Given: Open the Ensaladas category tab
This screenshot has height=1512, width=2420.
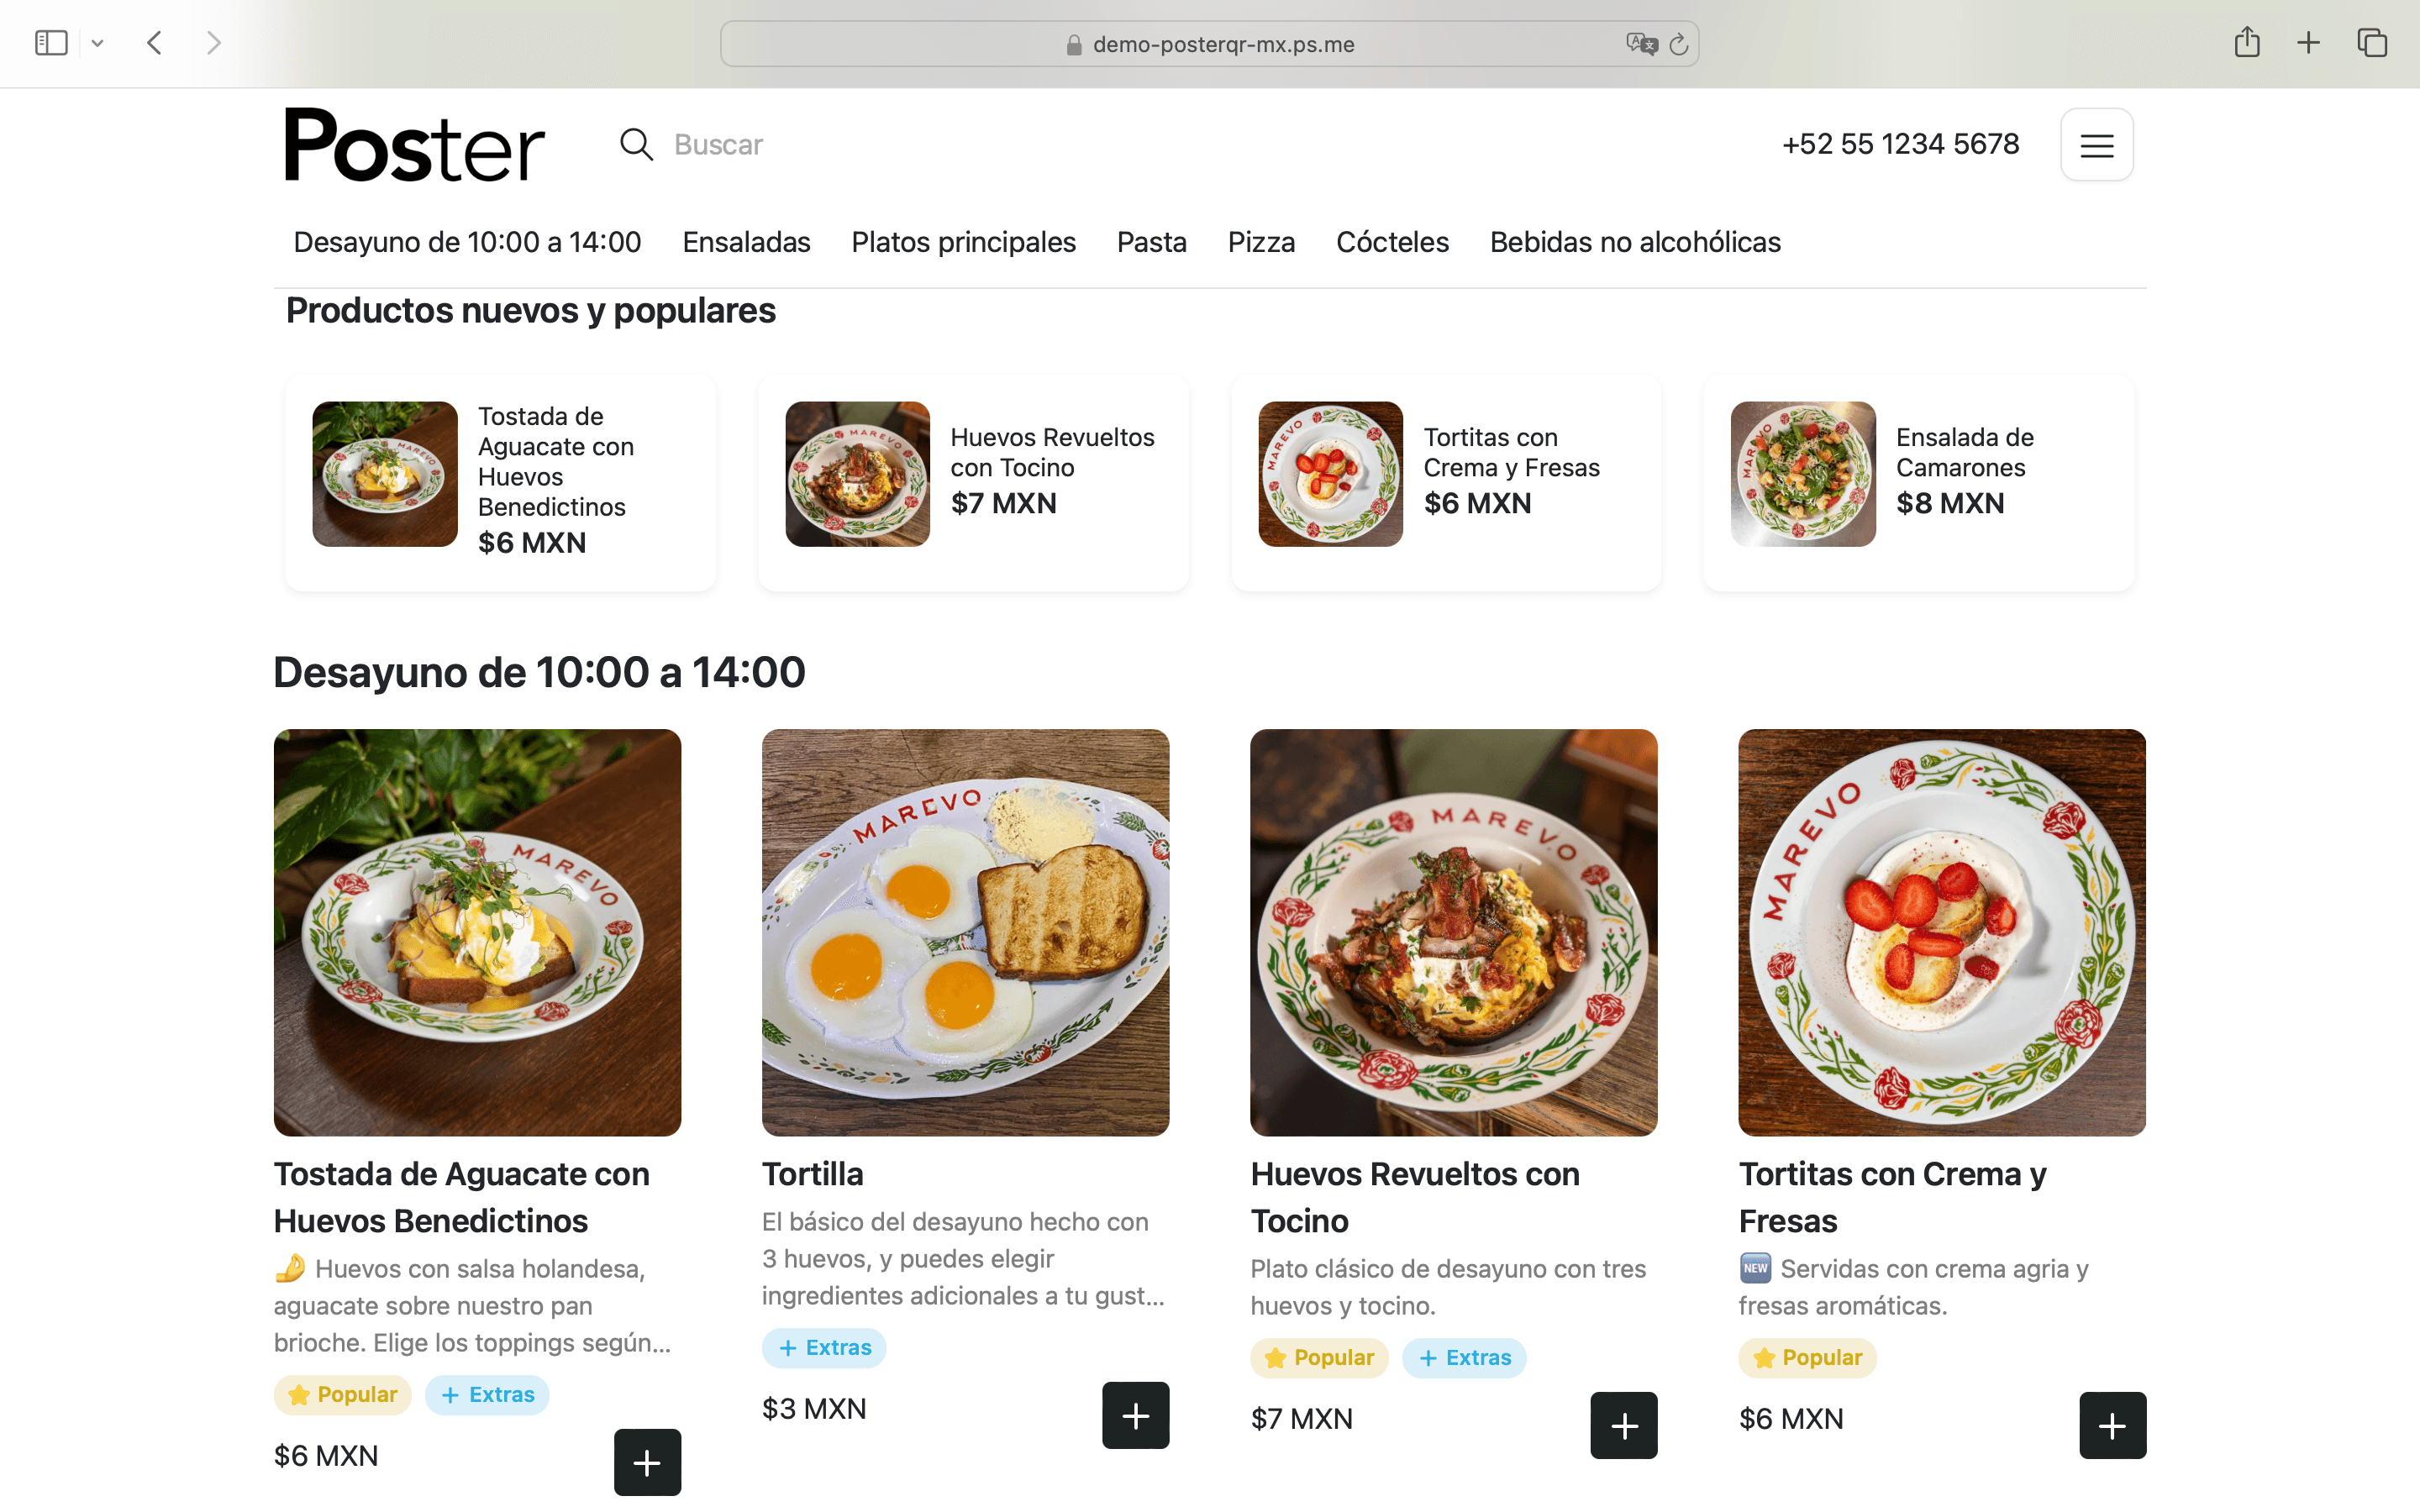Looking at the screenshot, I should [x=746, y=242].
